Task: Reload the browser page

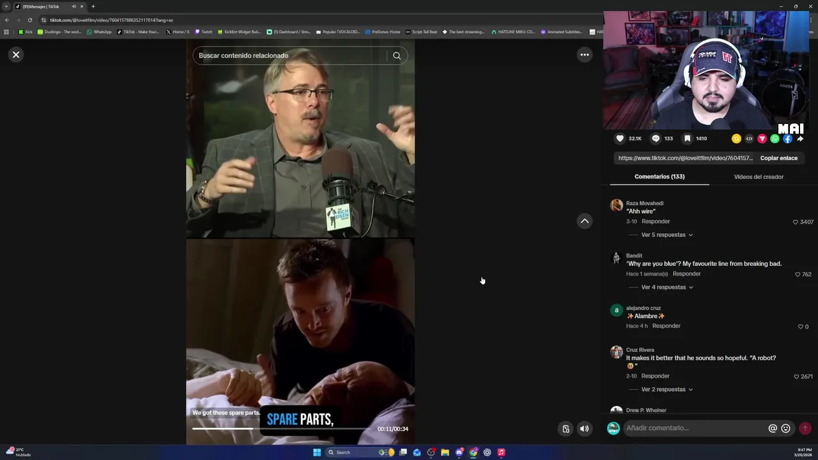Action: coord(29,20)
